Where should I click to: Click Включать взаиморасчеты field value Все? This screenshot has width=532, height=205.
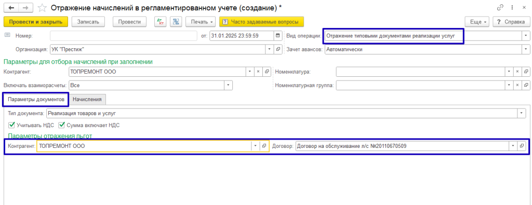click(x=147, y=86)
